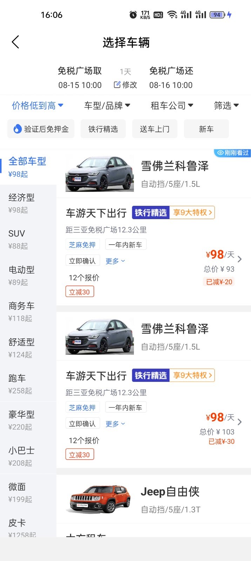Click the chevron next to second listing price
This screenshot has width=251, height=561.
coord(239,422)
